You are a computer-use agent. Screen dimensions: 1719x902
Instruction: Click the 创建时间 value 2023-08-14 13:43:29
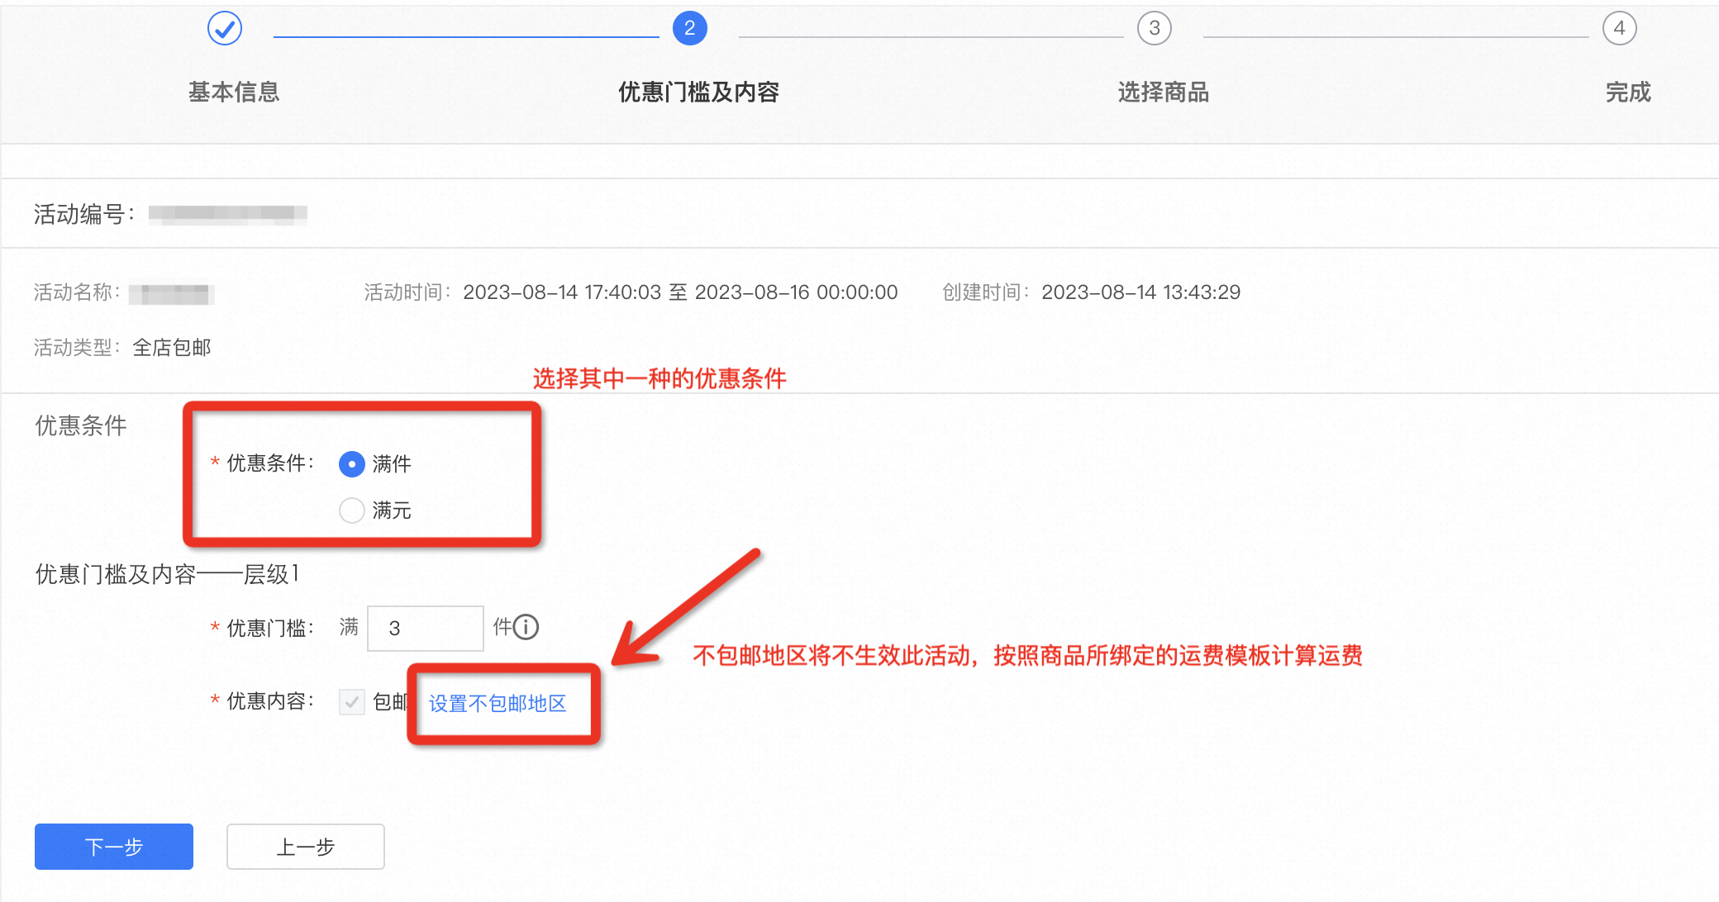(1141, 292)
